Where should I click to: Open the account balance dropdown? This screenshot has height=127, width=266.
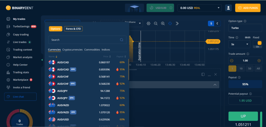199,8
